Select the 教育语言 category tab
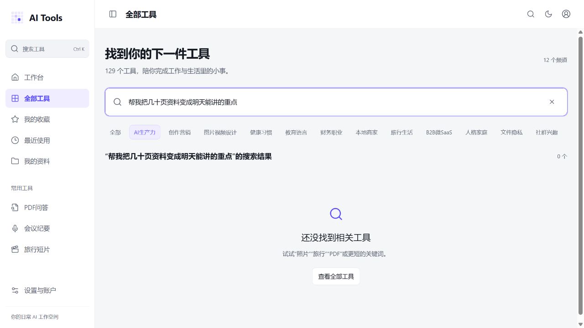Viewport: 584px width, 328px height. [x=296, y=133]
